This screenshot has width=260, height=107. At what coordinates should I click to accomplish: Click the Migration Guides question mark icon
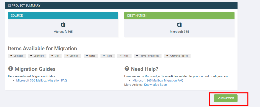point(11,68)
